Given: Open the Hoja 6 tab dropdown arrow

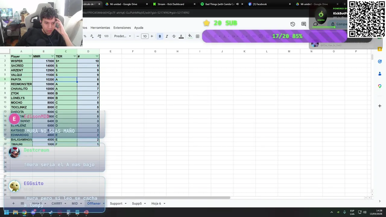Looking at the screenshot, I should pos(164,203).
